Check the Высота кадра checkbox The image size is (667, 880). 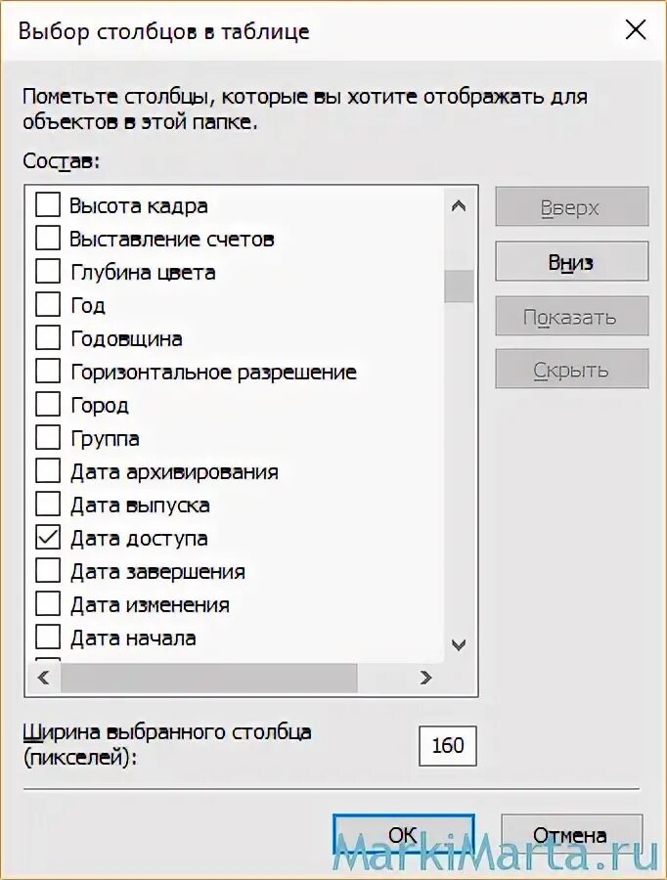[x=48, y=206]
